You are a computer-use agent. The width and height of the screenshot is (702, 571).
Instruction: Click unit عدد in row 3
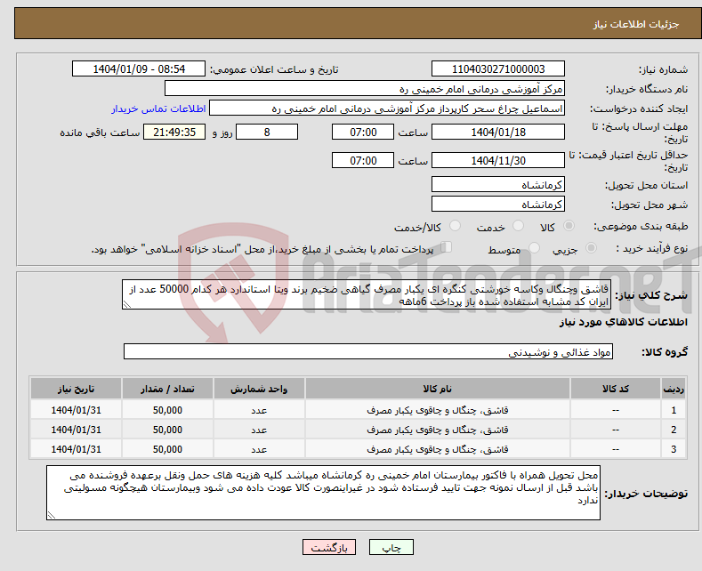(x=259, y=450)
